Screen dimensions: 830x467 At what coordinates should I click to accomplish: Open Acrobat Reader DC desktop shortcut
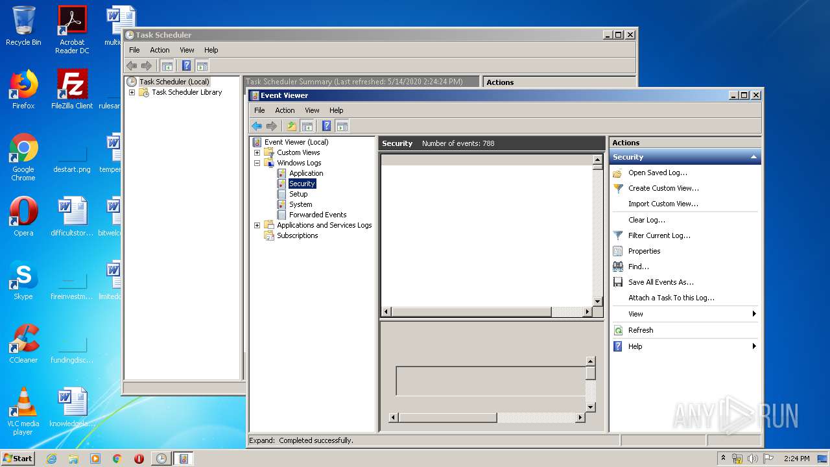[72, 30]
